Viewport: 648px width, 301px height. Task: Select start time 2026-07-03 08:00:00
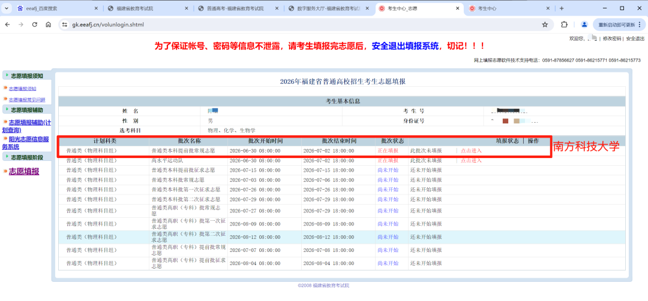click(x=255, y=180)
